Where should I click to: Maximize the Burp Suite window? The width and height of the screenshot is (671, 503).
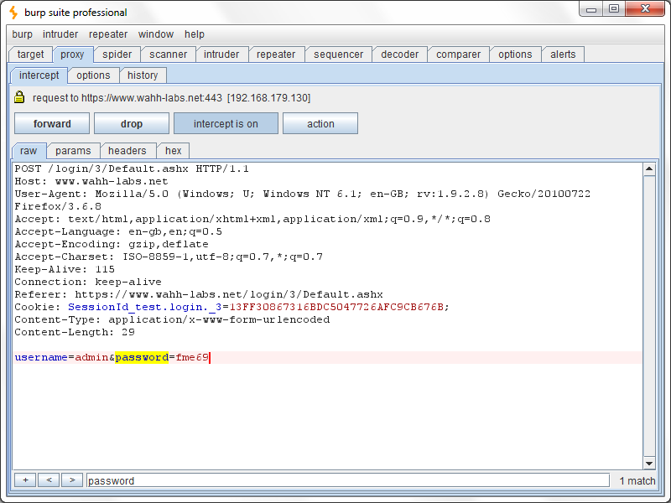click(x=614, y=9)
